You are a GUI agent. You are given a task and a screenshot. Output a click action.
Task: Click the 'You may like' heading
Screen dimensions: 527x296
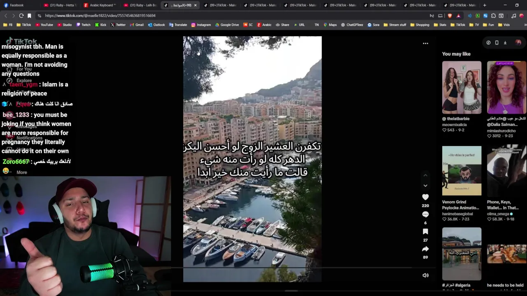[456, 54]
